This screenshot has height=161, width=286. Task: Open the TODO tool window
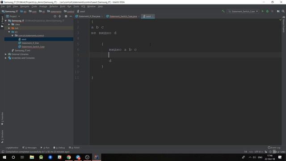(74, 148)
